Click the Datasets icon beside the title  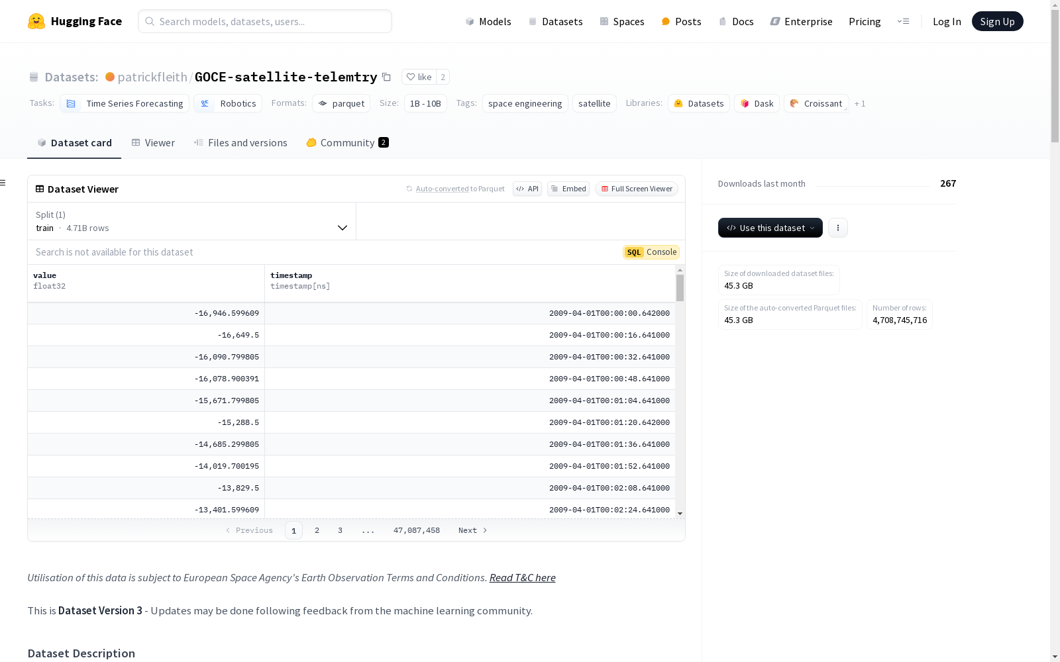point(34,77)
